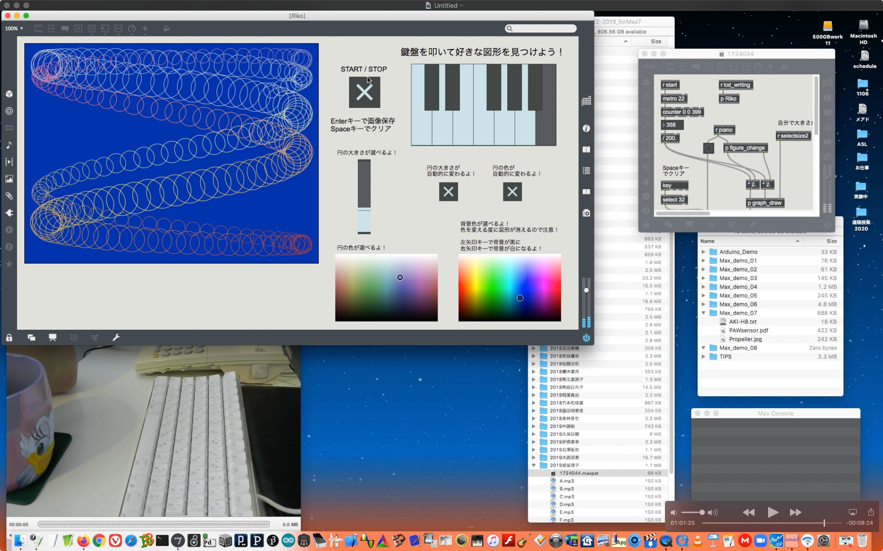Screen dimensions: 883x551
Task: Expand the Max_demo_01 folder
Action: point(703,261)
